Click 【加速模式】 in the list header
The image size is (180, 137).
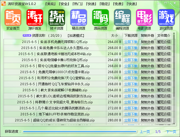point(76,36)
